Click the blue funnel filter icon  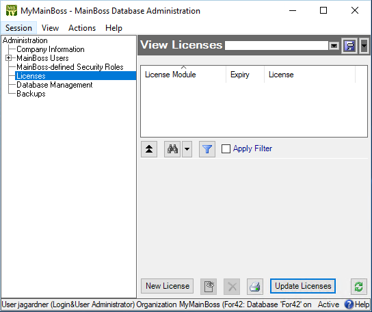point(207,149)
